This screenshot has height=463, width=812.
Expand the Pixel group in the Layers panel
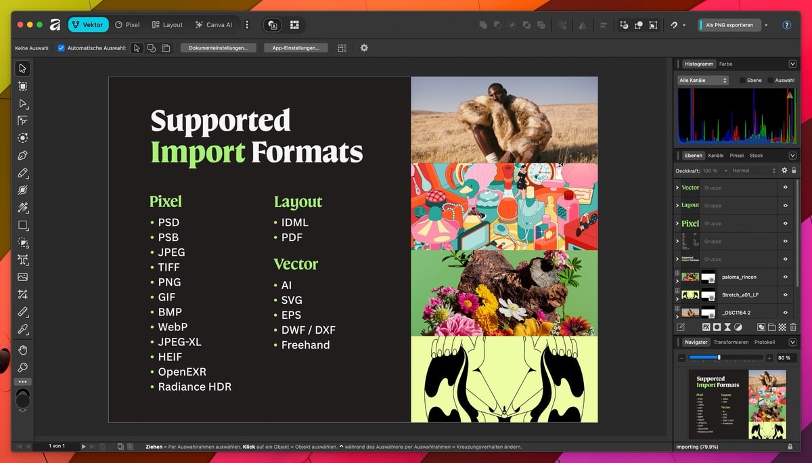coord(678,223)
